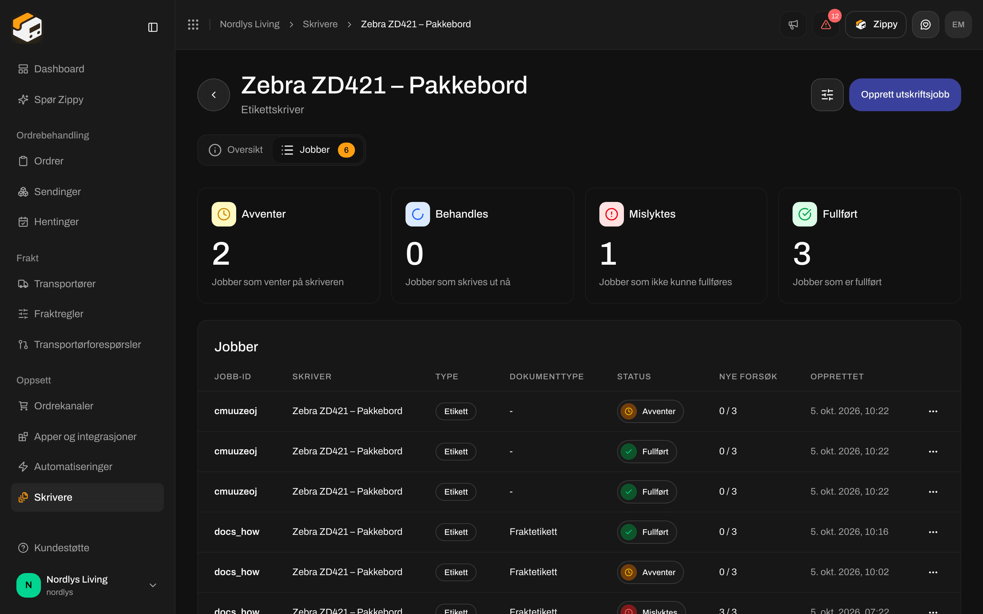Click the orange 6 badge on Jobber
Screen dimensions: 983x614
click(346, 150)
